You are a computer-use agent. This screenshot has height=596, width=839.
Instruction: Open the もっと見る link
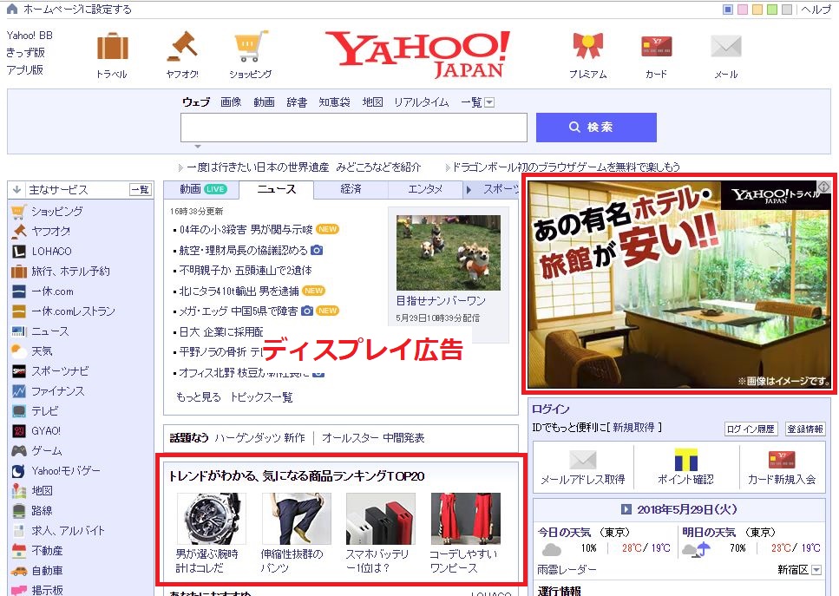click(198, 397)
